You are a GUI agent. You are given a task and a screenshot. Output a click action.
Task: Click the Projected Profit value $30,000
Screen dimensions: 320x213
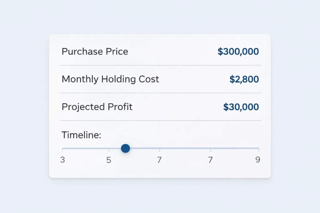pyautogui.click(x=241, y=107)
